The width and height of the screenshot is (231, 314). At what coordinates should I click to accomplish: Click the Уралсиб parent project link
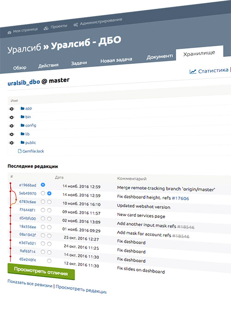click(x=24, y=49)
